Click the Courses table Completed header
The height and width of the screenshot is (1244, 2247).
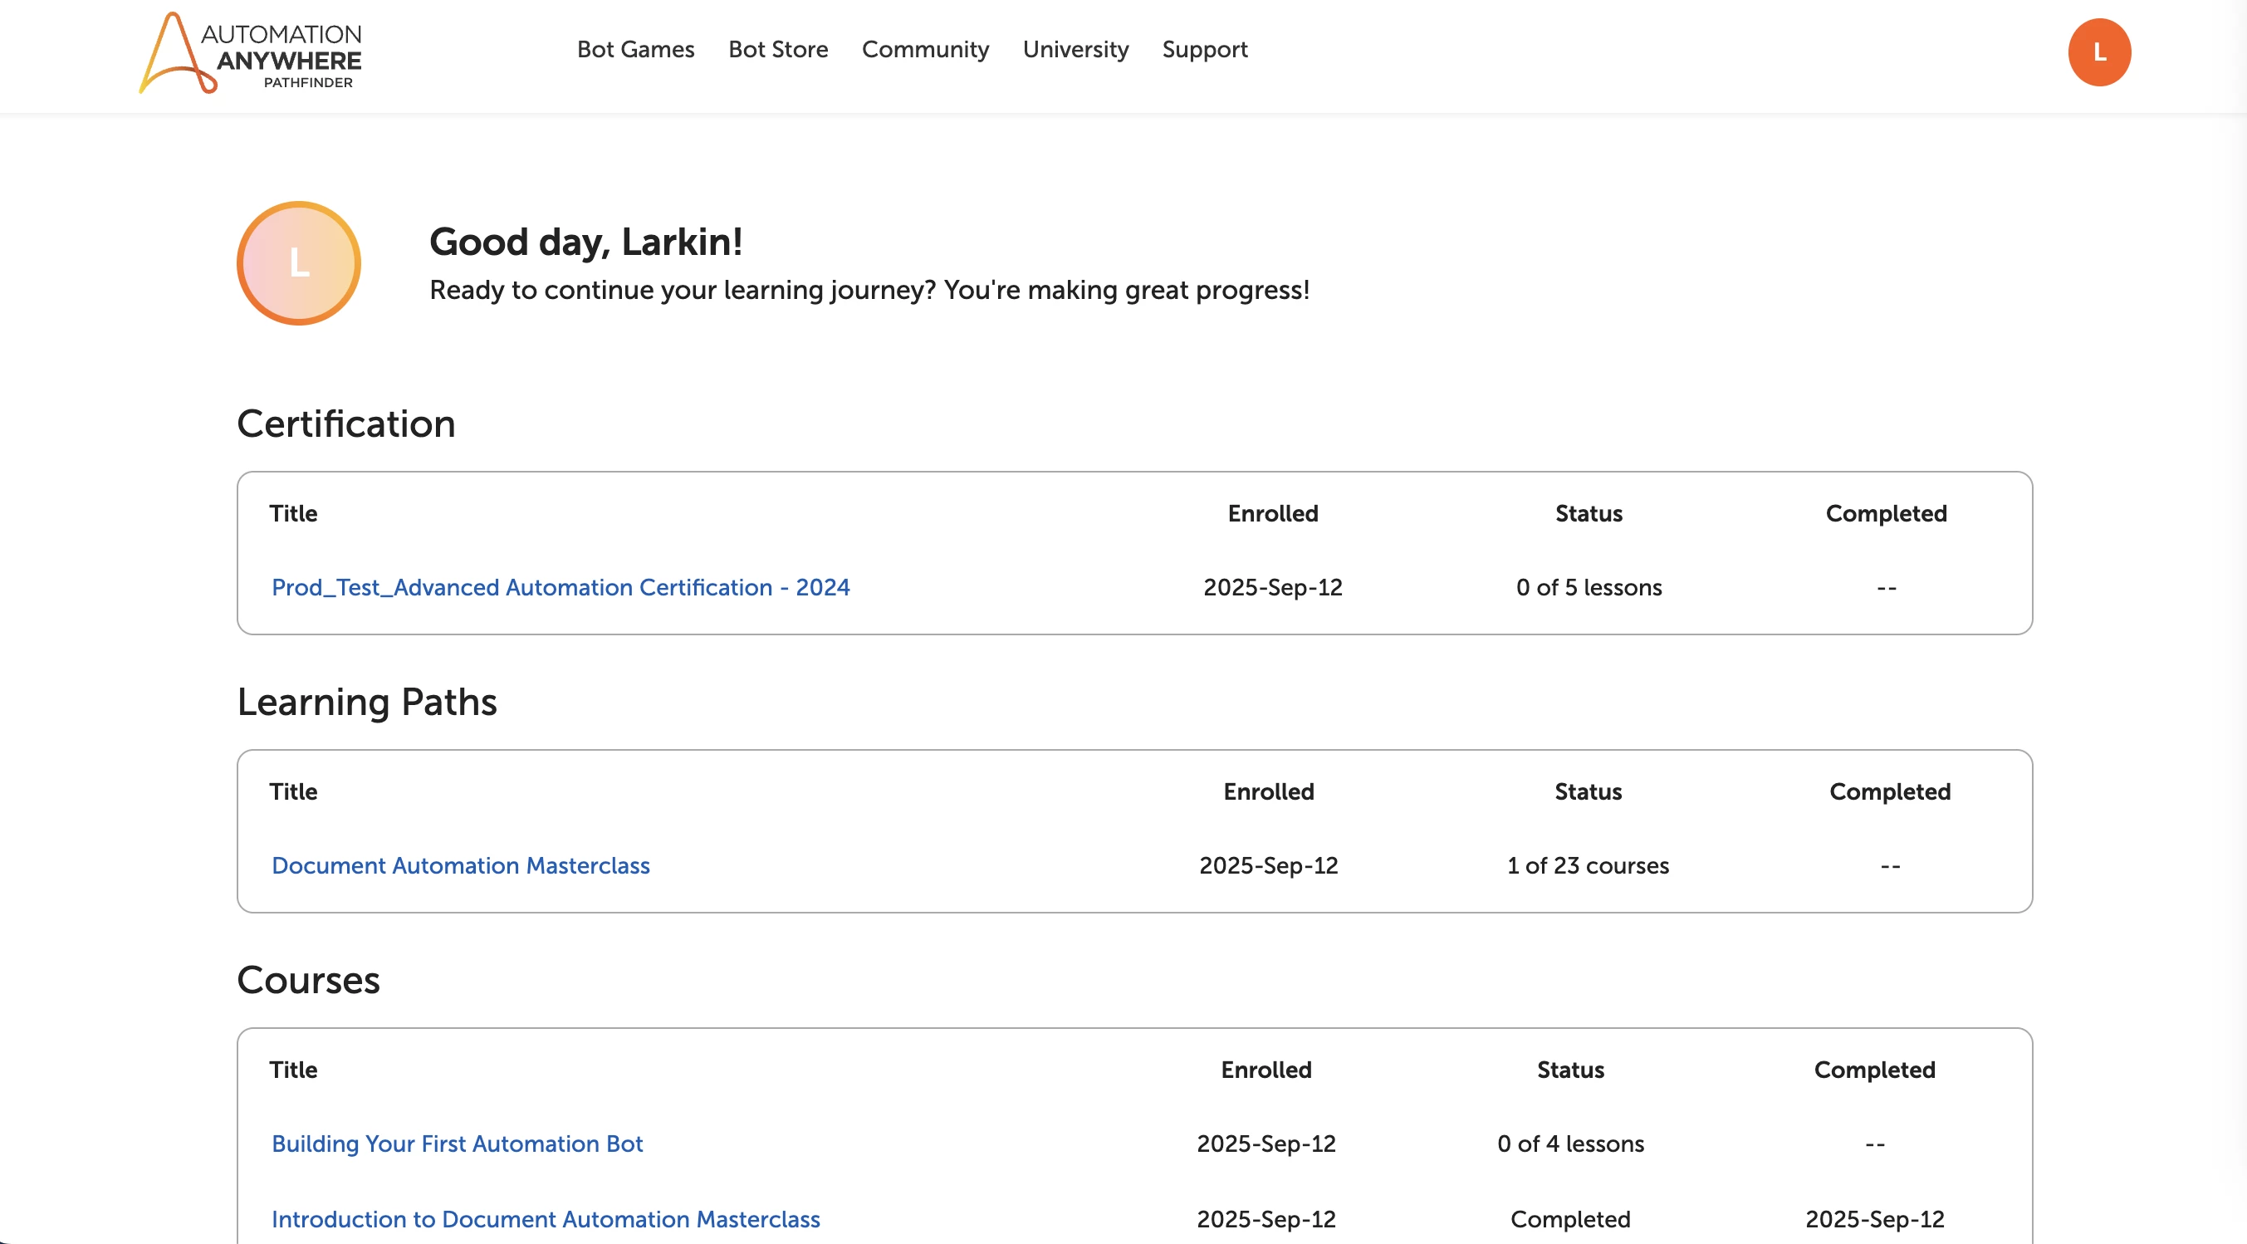(1874, 1070)
